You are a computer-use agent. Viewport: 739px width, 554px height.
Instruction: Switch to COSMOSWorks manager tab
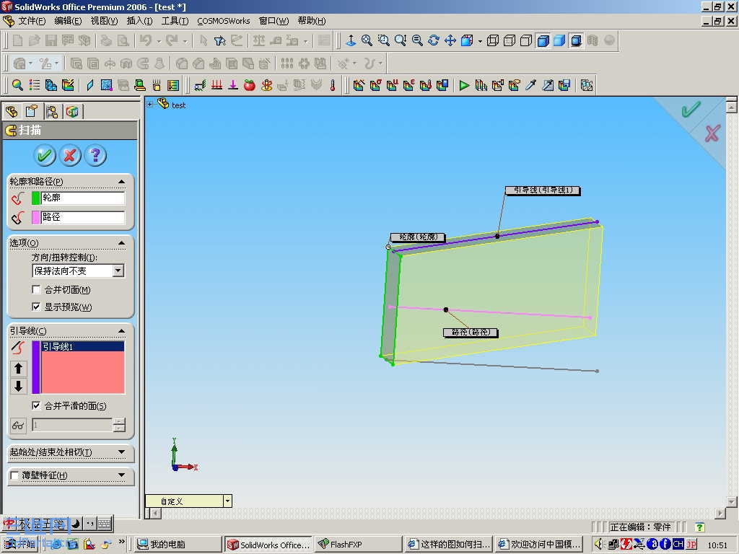click(72, 112)
